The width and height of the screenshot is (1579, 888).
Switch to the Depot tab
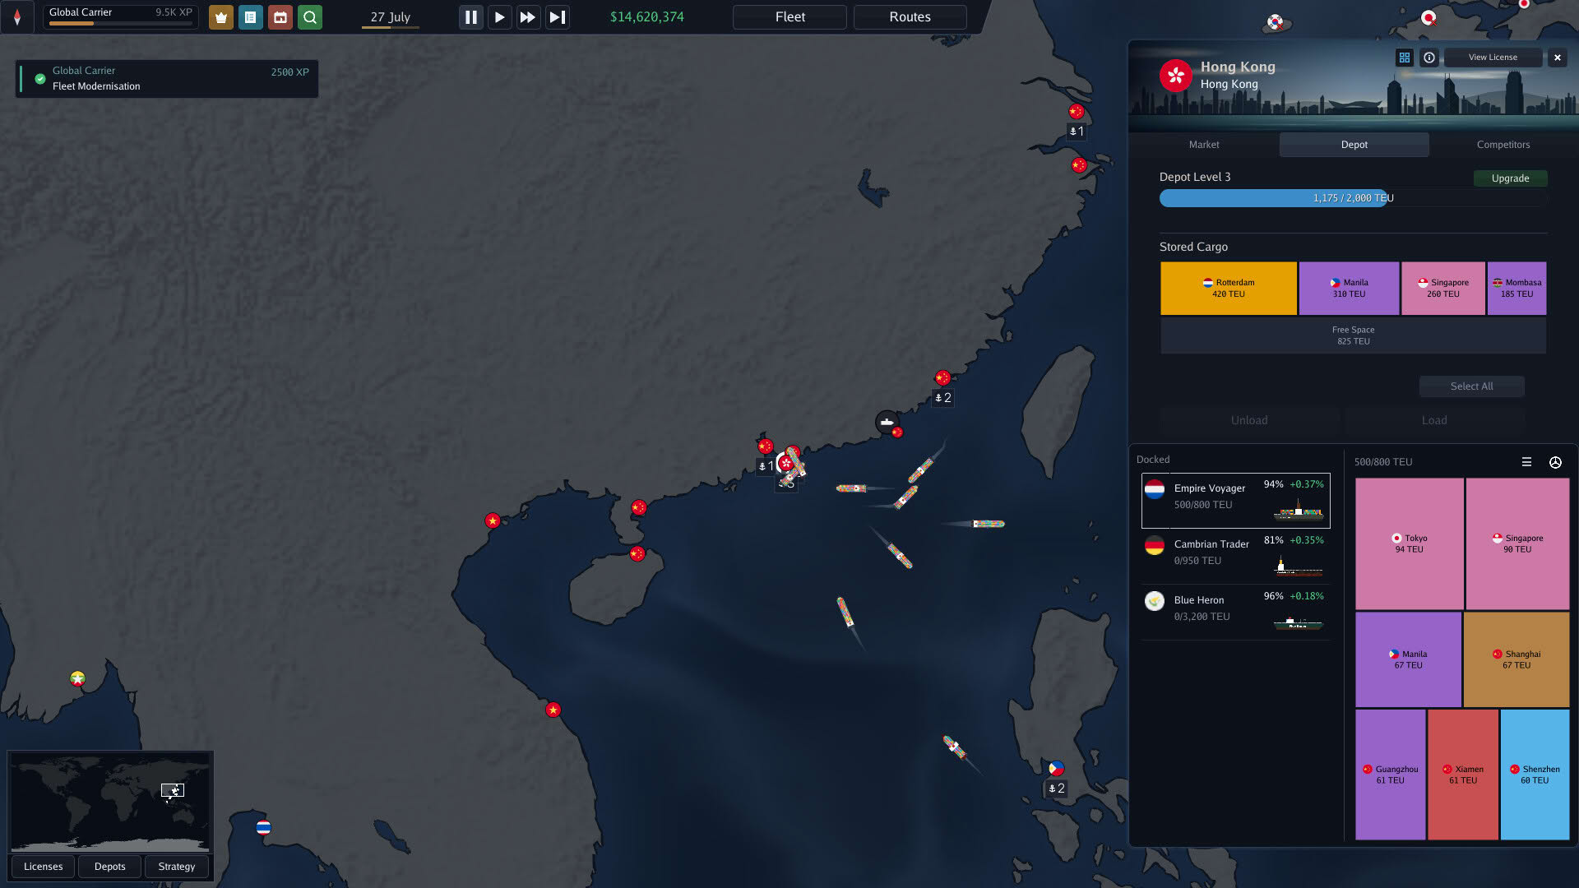pyautogui.click(x=1354, y=145)
